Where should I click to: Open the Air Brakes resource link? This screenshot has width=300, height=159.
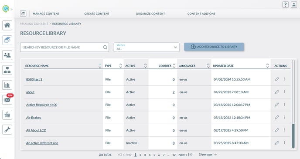(x=34, y=118)
